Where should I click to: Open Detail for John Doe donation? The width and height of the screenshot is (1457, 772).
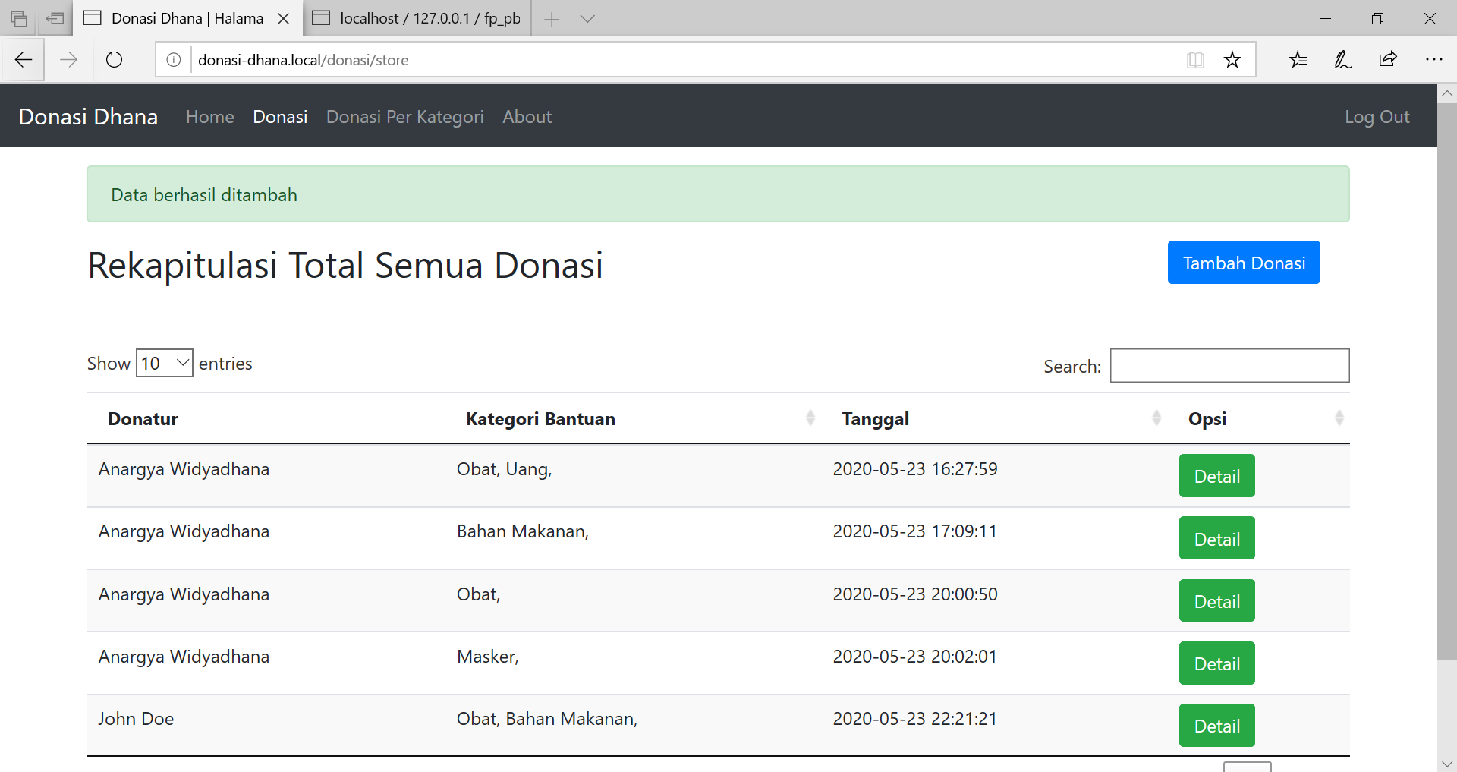[1217, 726]
